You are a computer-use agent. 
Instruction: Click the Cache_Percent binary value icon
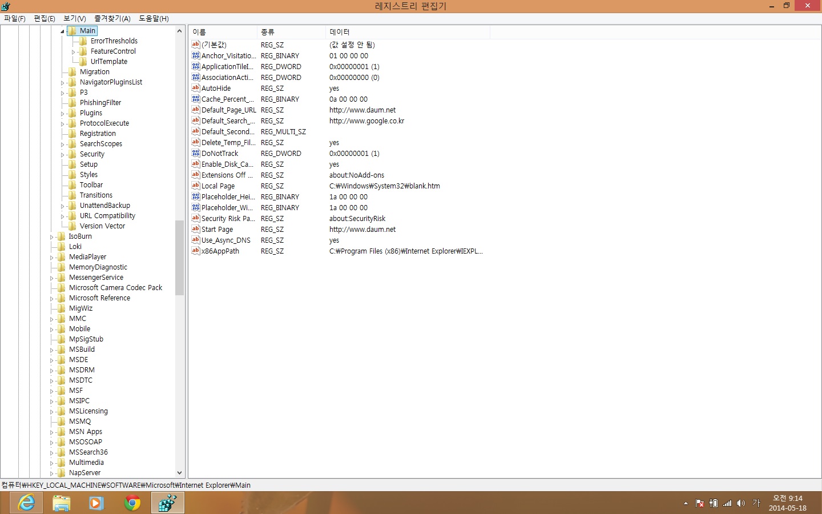[x=196, y=99]
